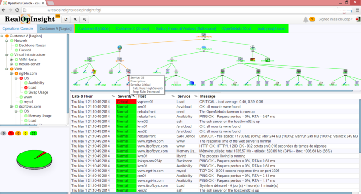Click the zoom in magnifier button
361x194 pixels.
[x=75, y=19]
